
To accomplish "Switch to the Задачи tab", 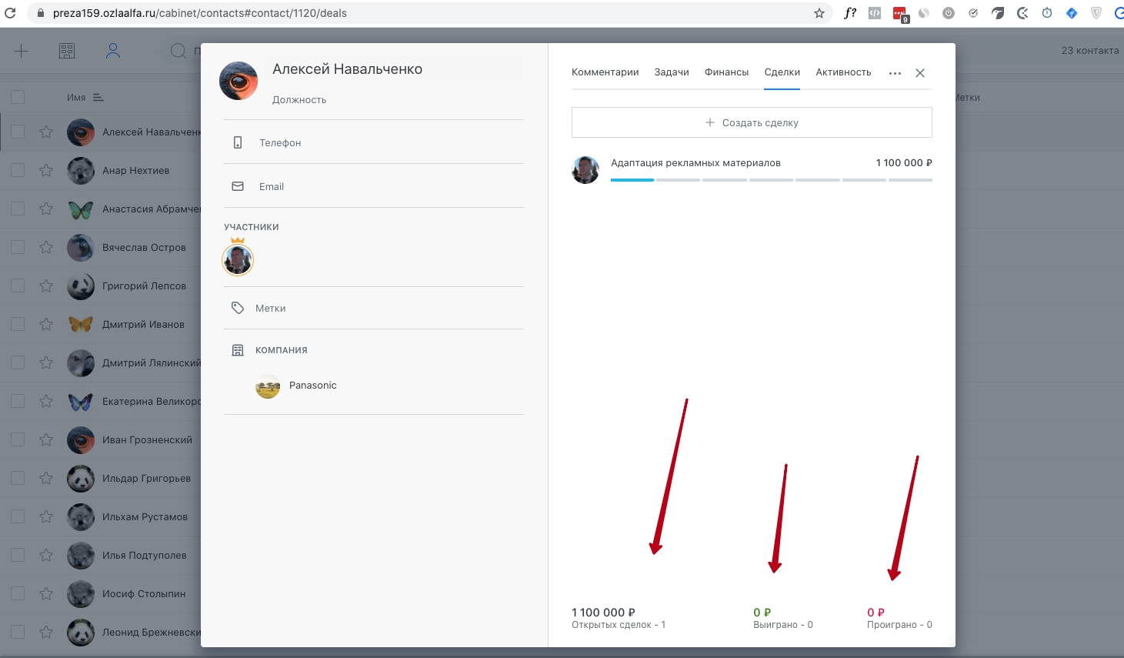I will pyautogui.click(x=672, y=72).
